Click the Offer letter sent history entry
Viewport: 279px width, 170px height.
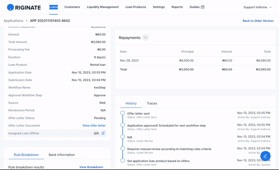tap(139, 113)
